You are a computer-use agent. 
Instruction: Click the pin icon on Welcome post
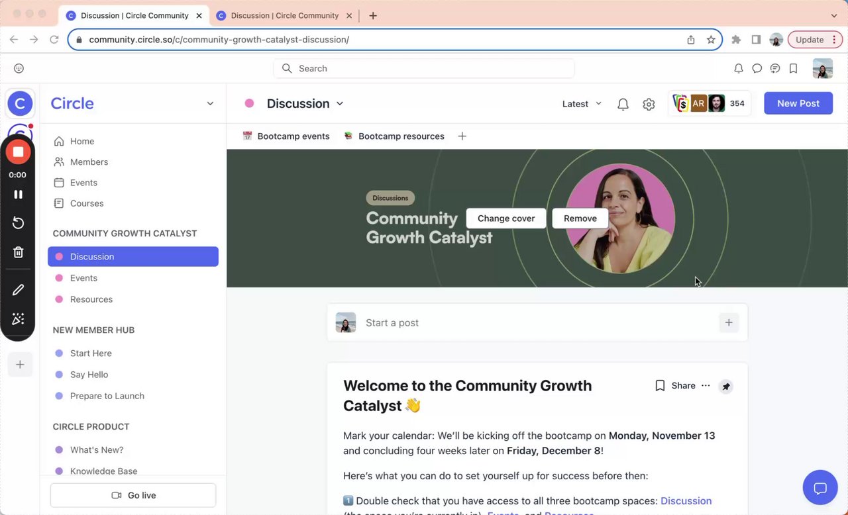click(x=726, y=387)
